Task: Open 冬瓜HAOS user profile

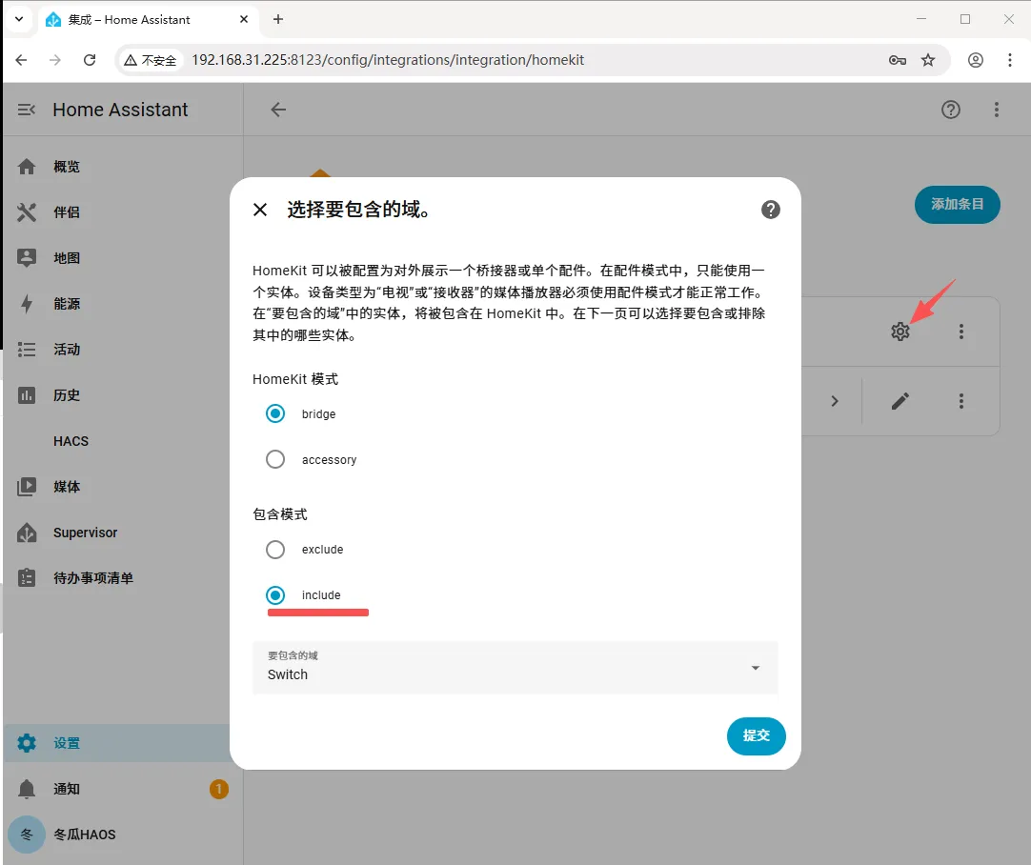Action: pyautogui.click(x=122, y=835)
